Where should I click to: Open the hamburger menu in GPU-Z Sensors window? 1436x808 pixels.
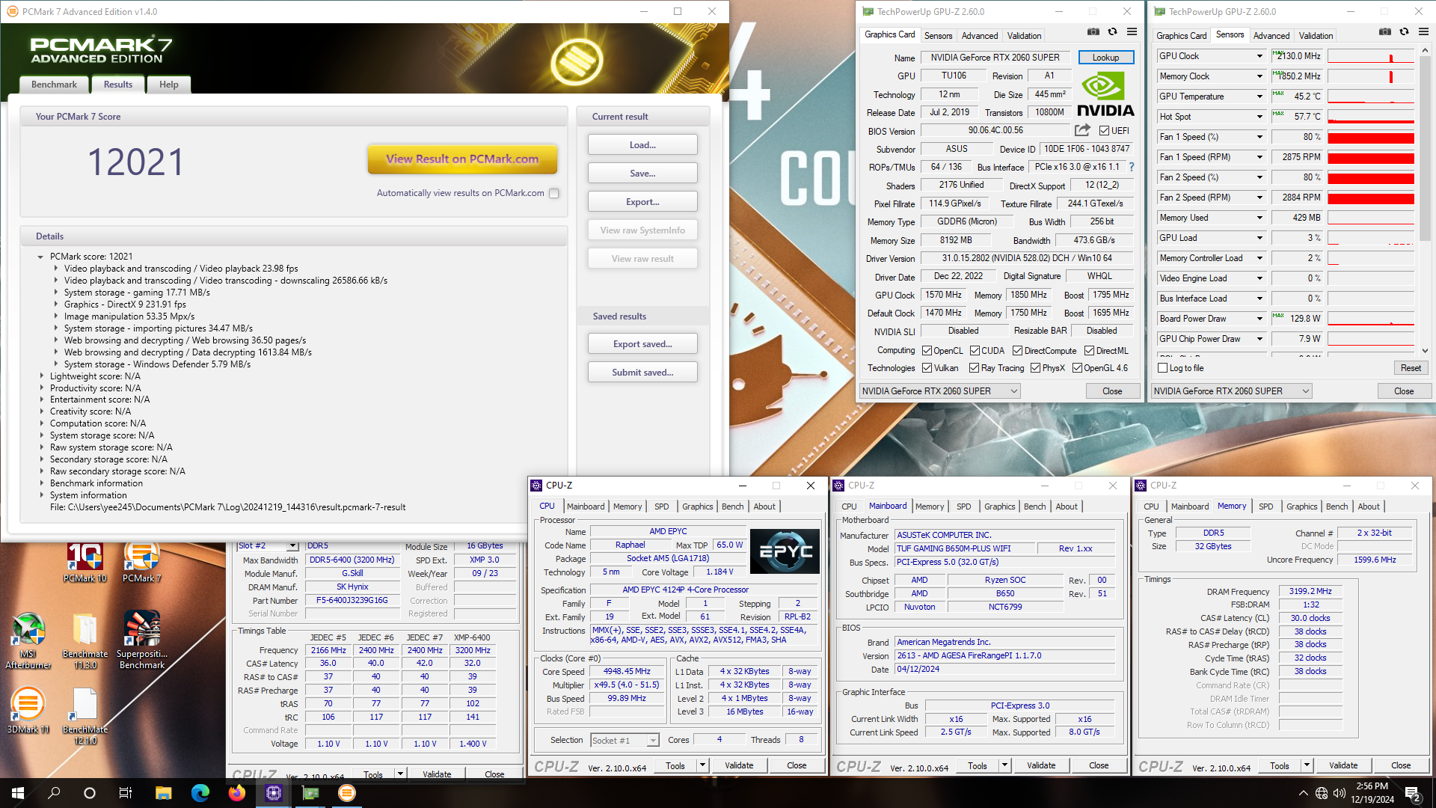point(1423,32)
